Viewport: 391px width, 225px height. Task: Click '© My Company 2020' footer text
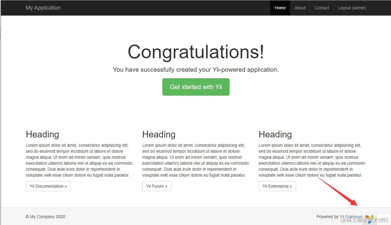pos(45,217)
